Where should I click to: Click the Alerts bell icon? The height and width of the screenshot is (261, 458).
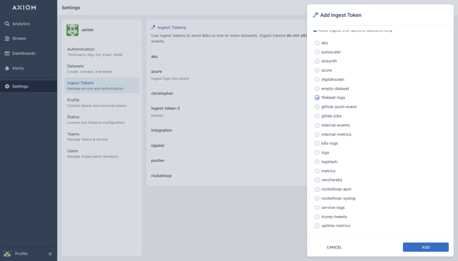pos(7,68)
